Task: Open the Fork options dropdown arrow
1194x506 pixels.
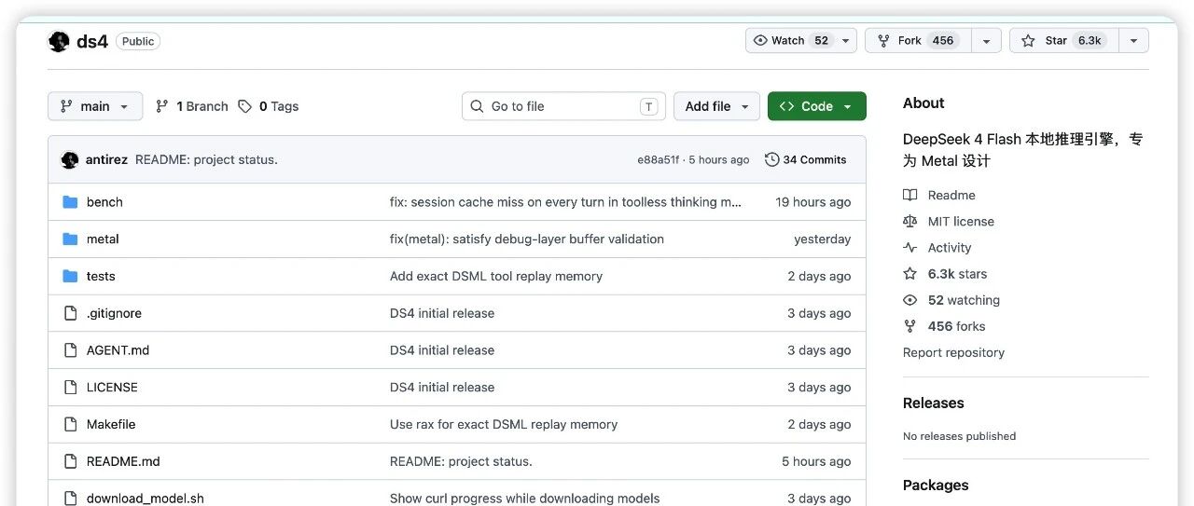Action: (986, 41)
